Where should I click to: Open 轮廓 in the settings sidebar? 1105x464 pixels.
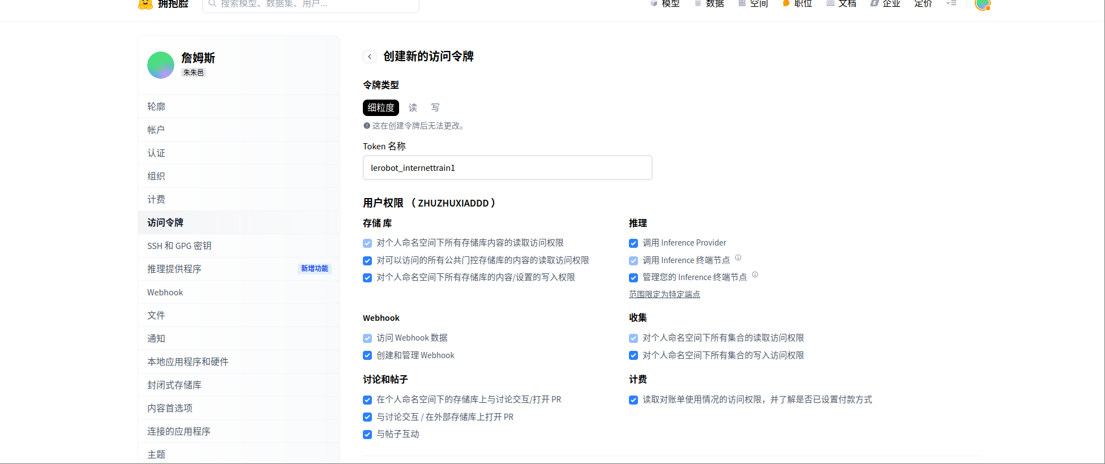click(239, 106)
